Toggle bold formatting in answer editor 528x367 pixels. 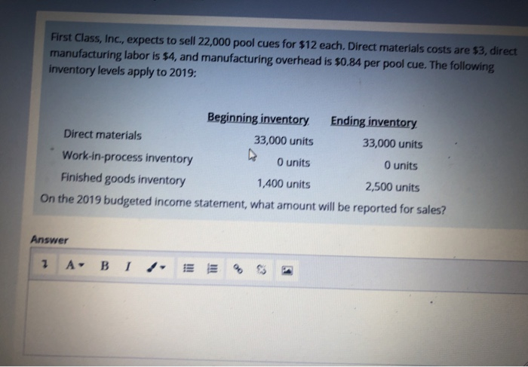[105, 266]
